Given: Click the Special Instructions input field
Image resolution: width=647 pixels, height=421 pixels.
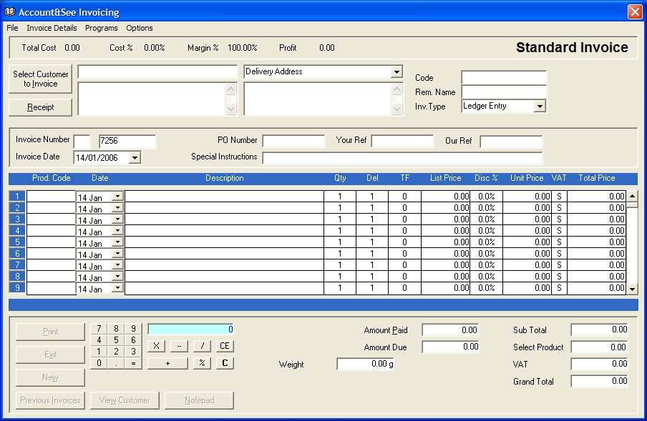Looking at the screenshot, I should pyautogui.click(x=402, y=158).
